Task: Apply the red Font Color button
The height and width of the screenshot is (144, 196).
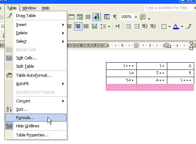Action: tap(176, 26)
